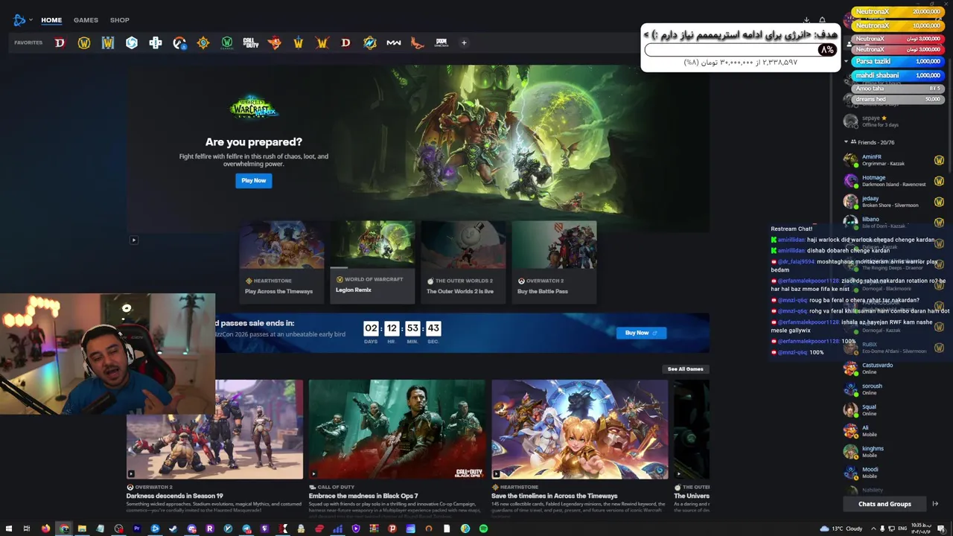Open Chrome from the taskbar

(64, 529)
